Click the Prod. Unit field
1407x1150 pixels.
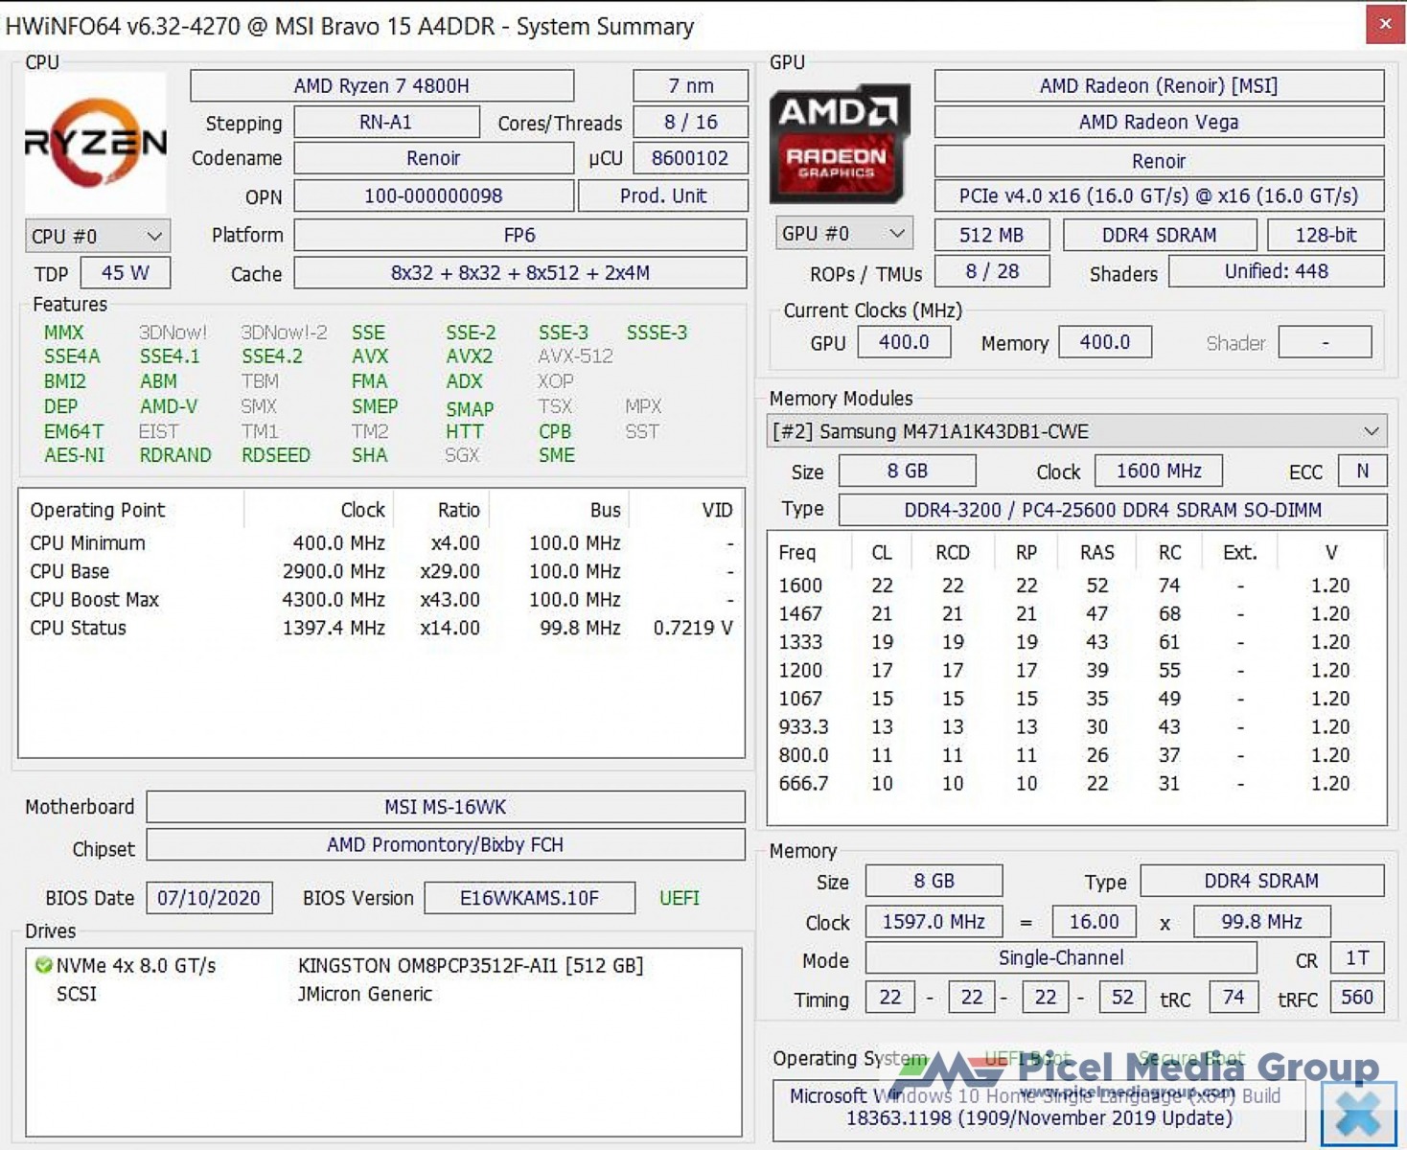pyautogui.click(x=663, y=195)
